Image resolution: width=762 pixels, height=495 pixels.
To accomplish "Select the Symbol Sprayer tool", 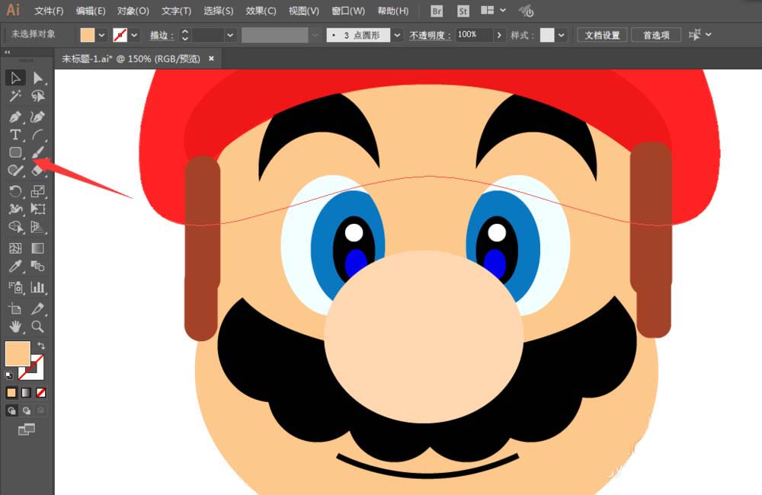I will coord(15,287).
